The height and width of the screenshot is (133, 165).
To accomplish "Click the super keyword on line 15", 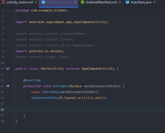I will (x=36, y=92).
